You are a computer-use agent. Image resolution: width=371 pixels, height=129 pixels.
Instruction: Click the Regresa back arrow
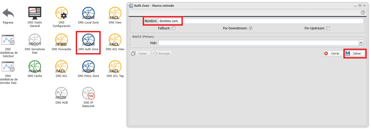(8, 14)
